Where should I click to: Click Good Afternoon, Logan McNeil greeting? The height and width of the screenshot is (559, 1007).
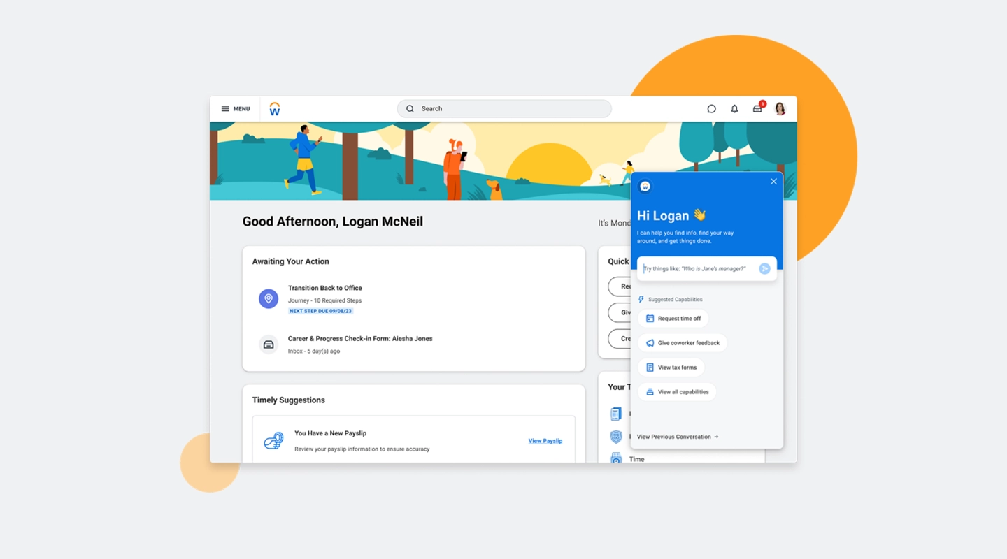[x=333, y=222]
